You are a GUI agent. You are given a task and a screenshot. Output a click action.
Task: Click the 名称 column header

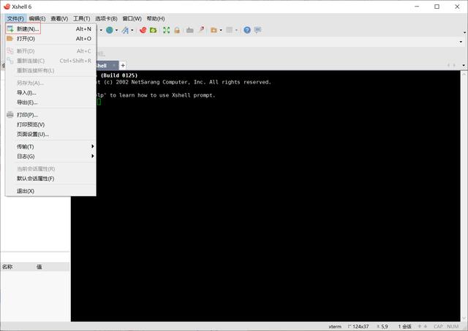pyautogui.click(x=7, y=267)
